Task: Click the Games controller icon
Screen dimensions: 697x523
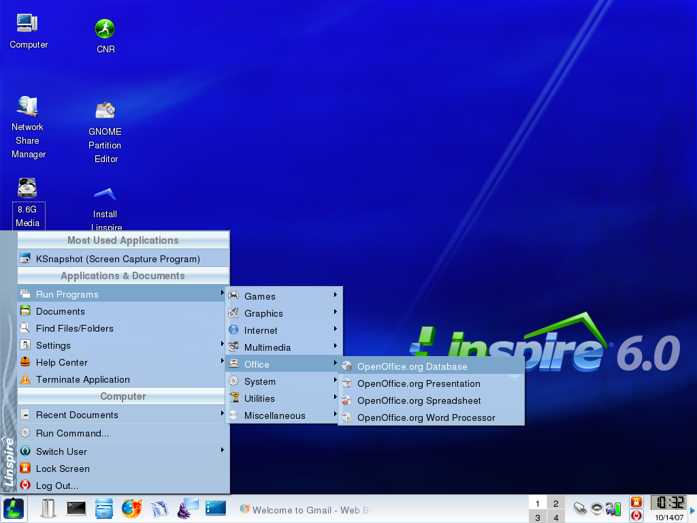Action: [233, 296]
